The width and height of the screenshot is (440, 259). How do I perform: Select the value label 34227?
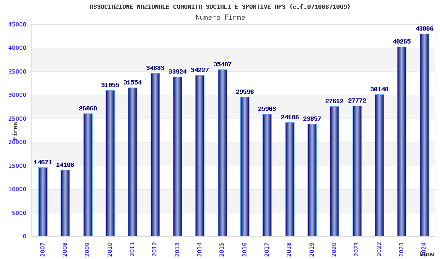[x=200, y=70]
